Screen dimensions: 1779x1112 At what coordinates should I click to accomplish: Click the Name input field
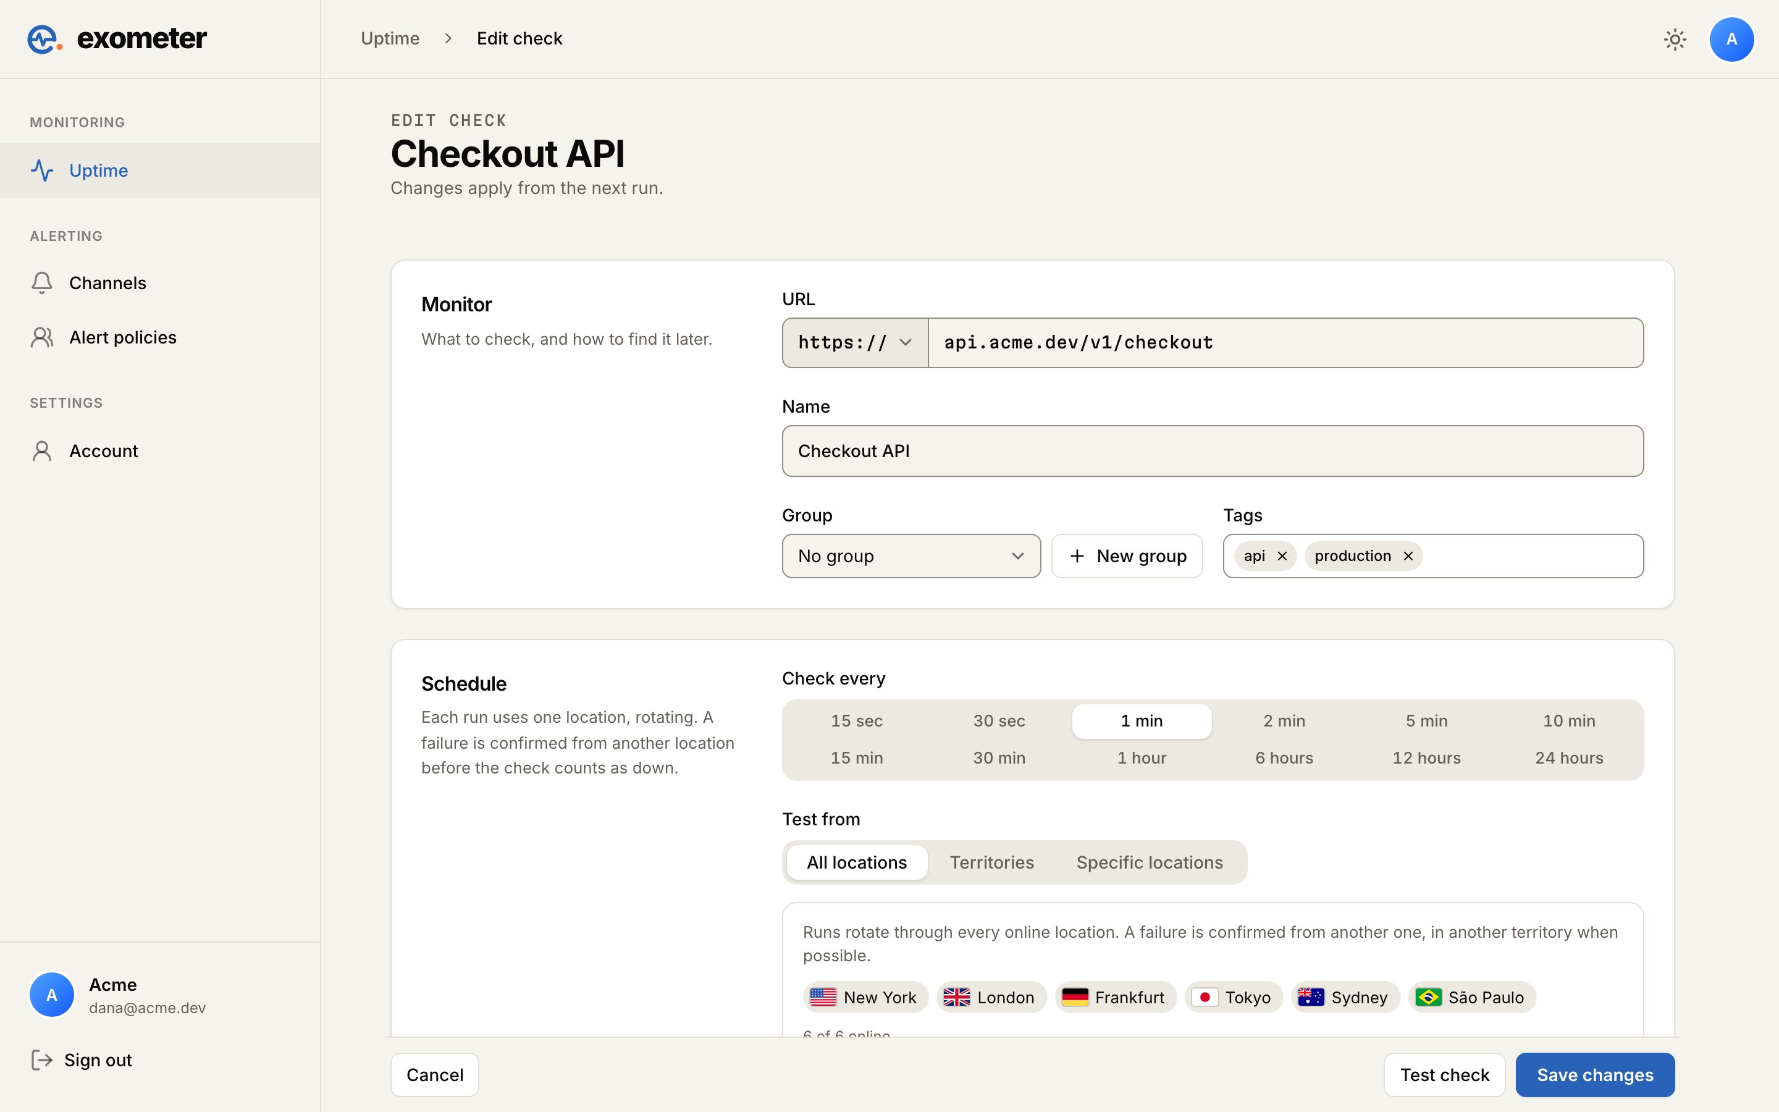tap(1212, 451)
